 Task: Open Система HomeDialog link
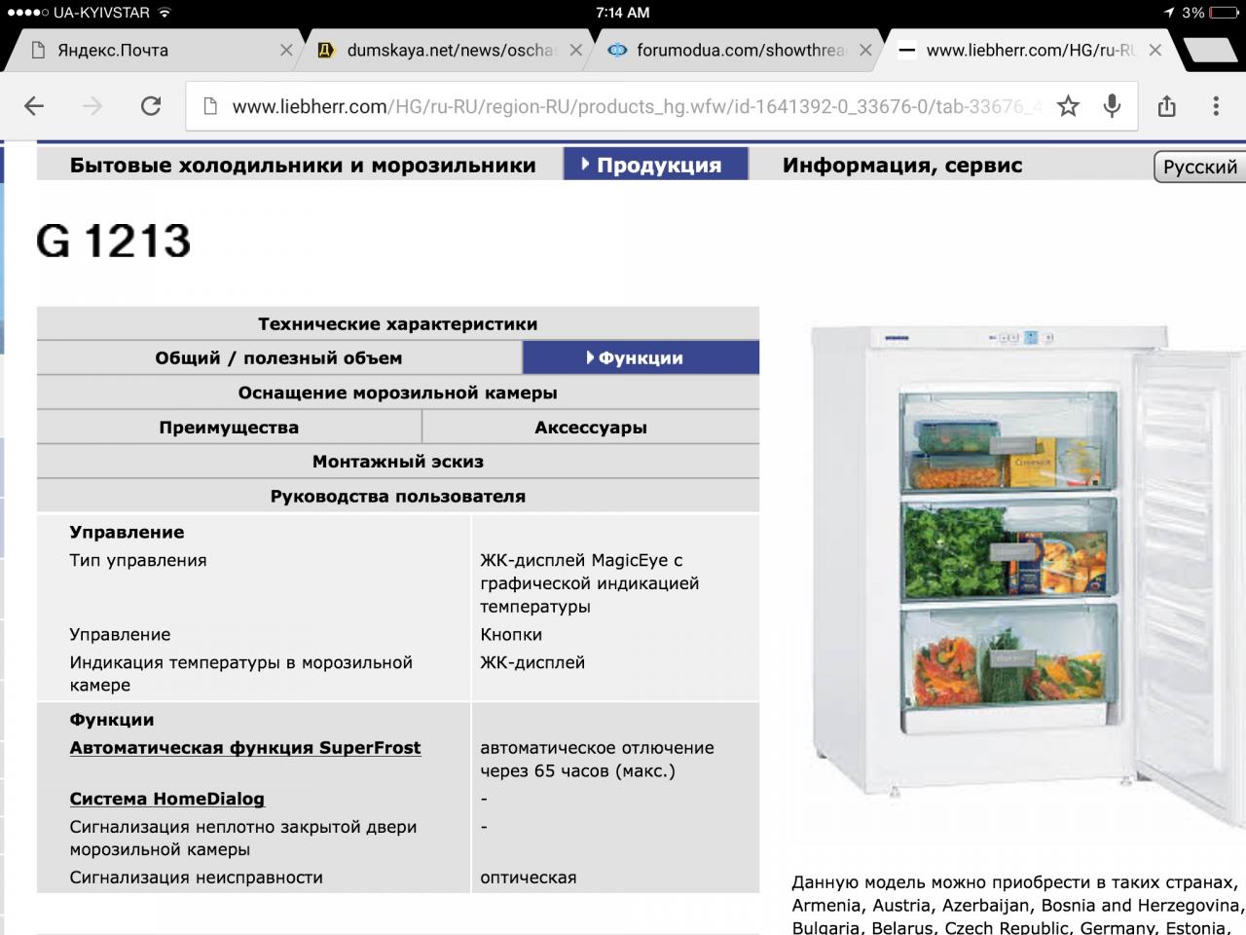pos(166,799)
